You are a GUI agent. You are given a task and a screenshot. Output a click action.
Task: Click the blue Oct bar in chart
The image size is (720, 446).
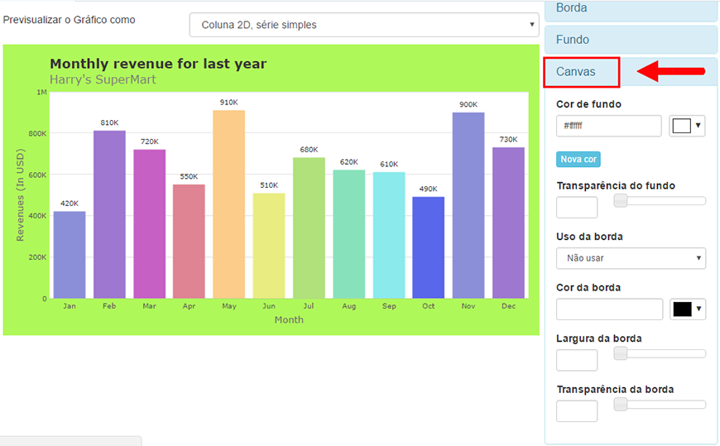tap(429, 247)
